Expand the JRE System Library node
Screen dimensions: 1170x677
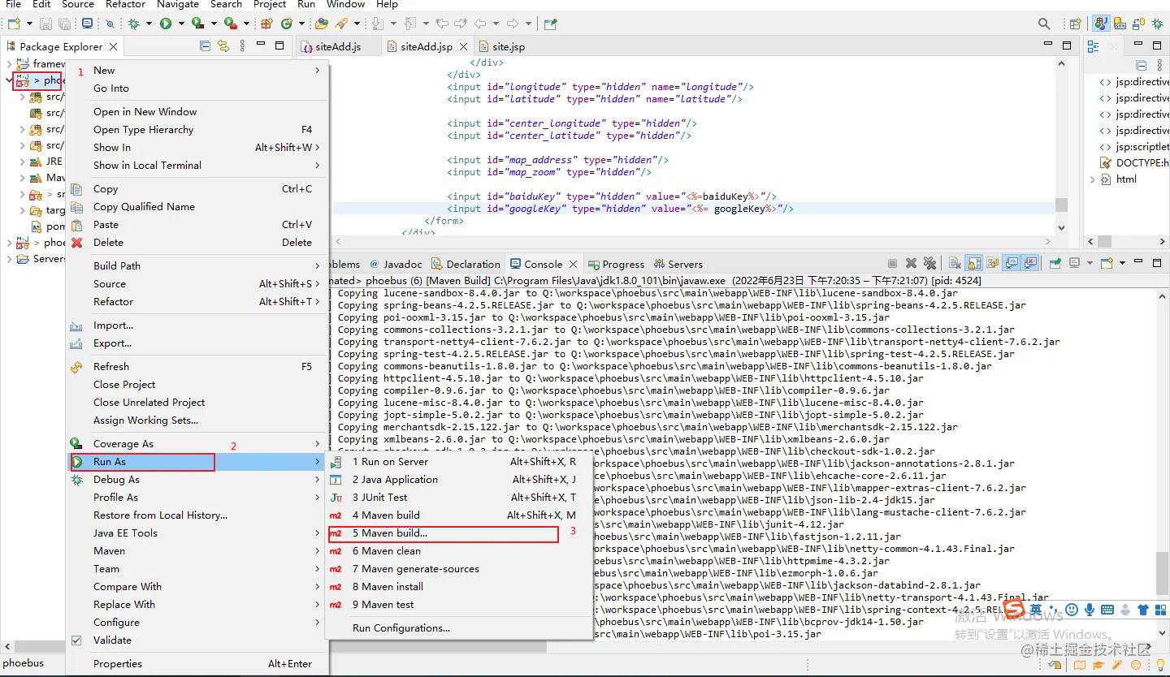pos(22,162)
